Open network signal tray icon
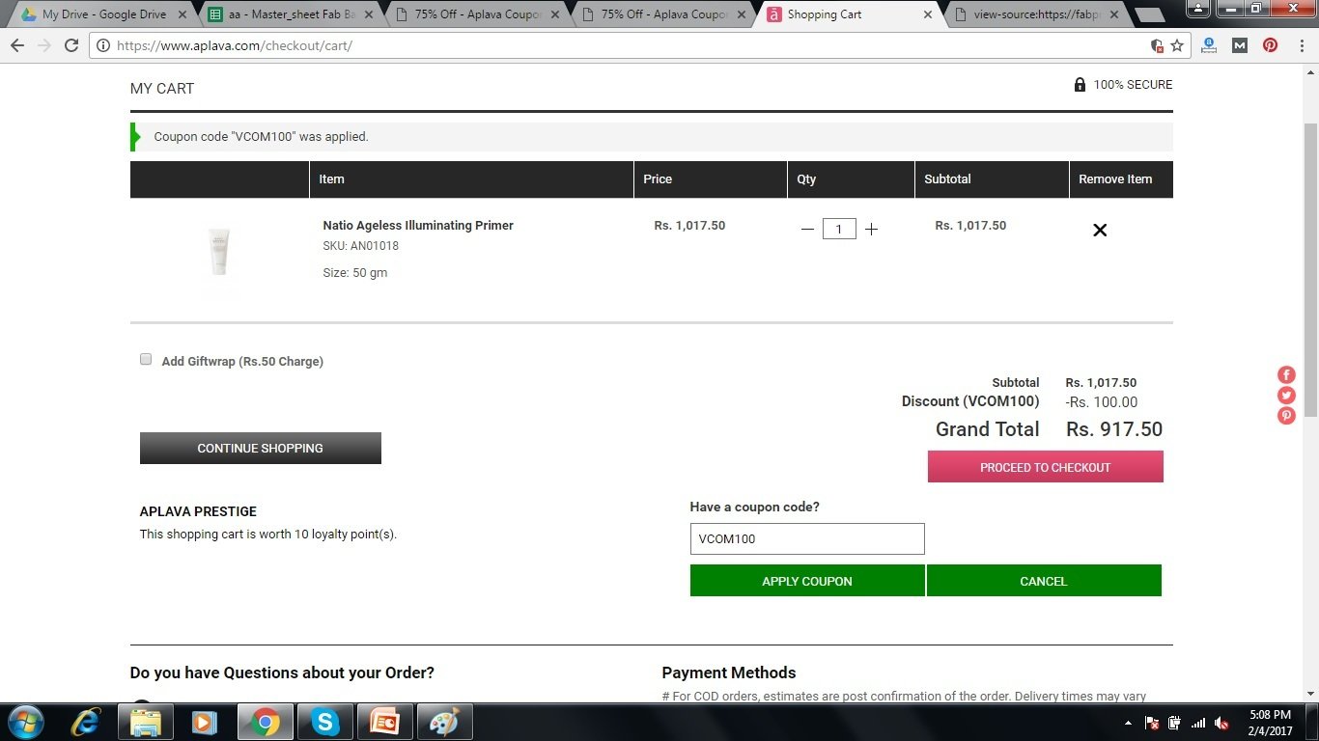 click(x=1198, y=723)
